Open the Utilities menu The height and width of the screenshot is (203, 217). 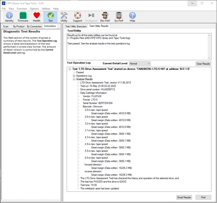click(46, 9)
